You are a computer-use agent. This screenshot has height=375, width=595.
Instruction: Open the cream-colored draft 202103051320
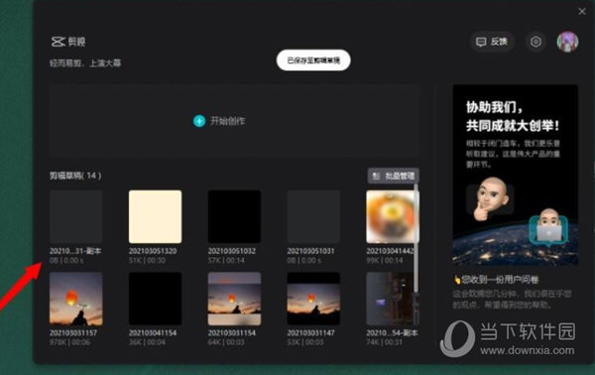click(156, 216)
